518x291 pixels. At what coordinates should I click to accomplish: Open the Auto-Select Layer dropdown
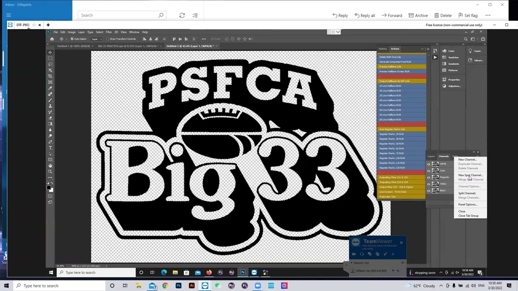96,39
